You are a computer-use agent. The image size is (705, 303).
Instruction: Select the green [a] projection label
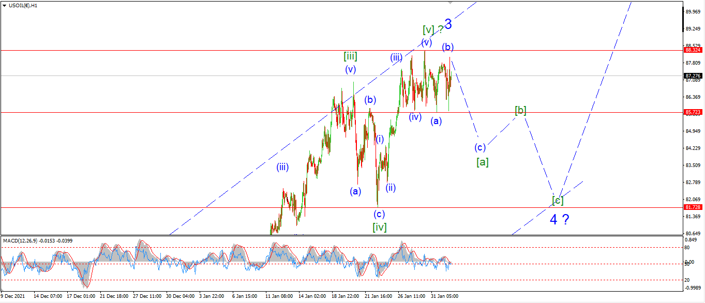[482, 162]
